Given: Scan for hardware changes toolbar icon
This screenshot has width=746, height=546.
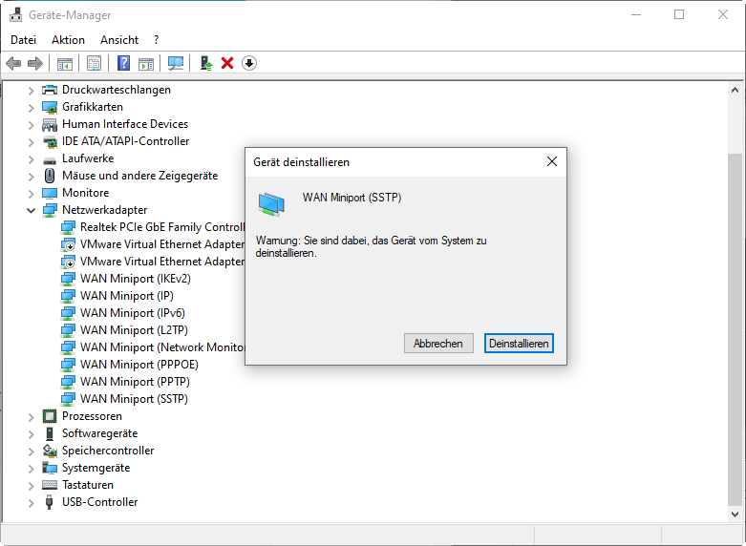Looking at the screenshot, I should pyautogui.click(x=176, y=63).
